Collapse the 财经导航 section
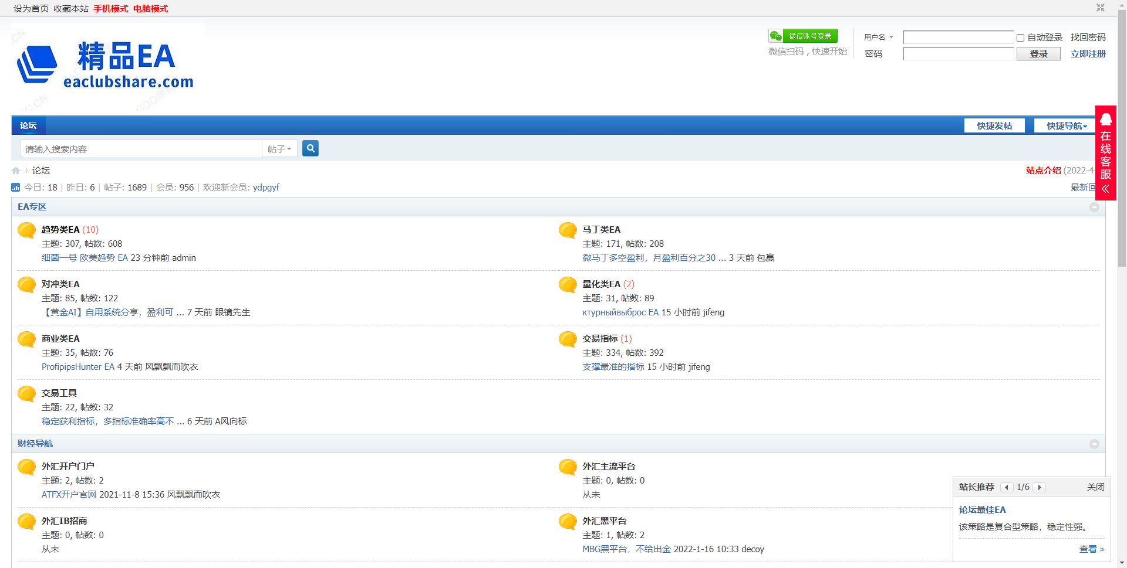Screen dimensions: 1127x568 (x=1094, y=444)
